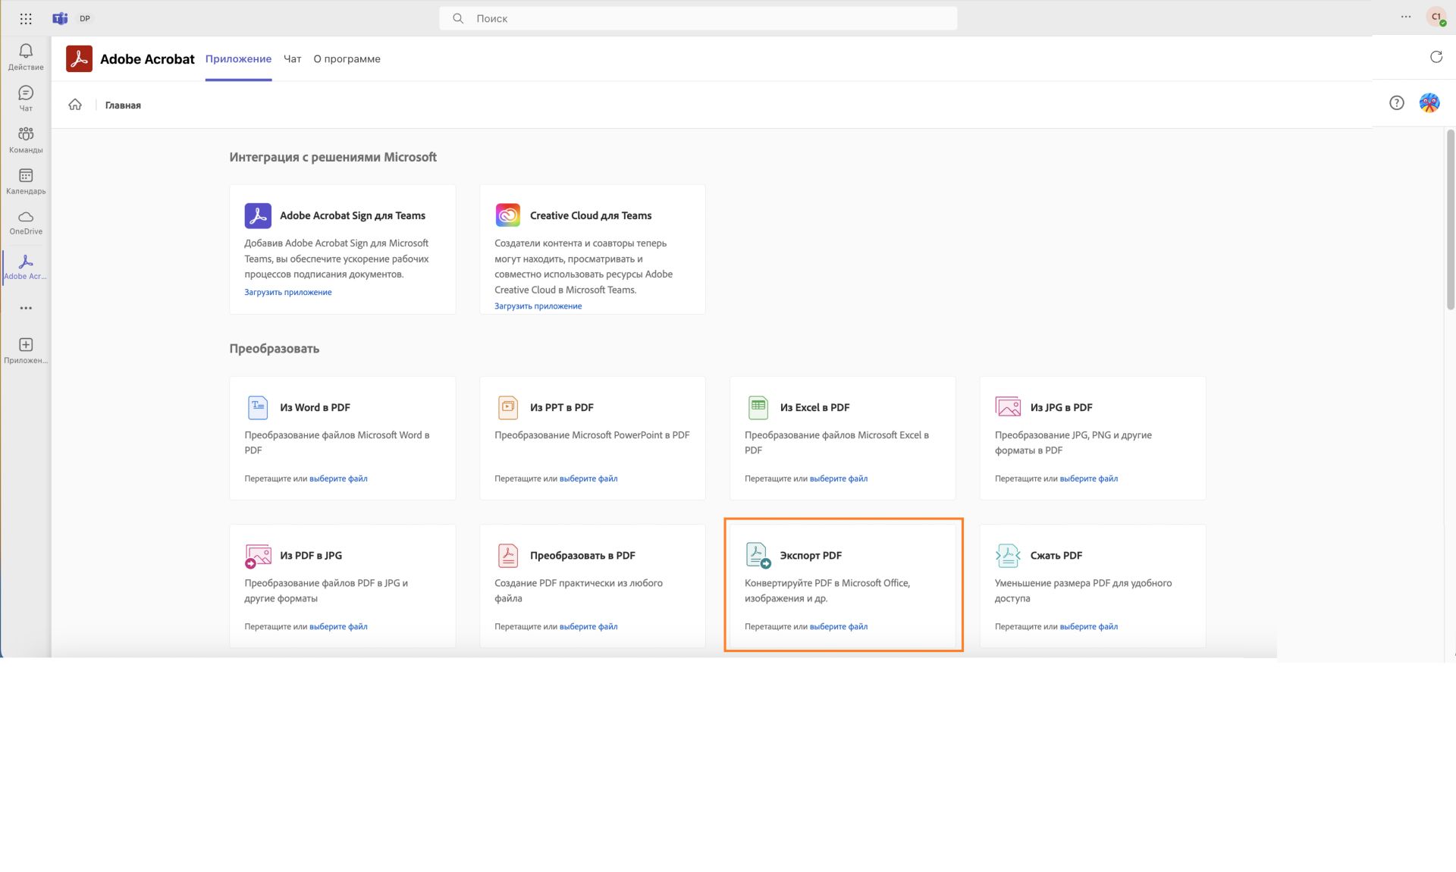Click the Export PDF icon
1456x872 pixels.
click(758, 555)
